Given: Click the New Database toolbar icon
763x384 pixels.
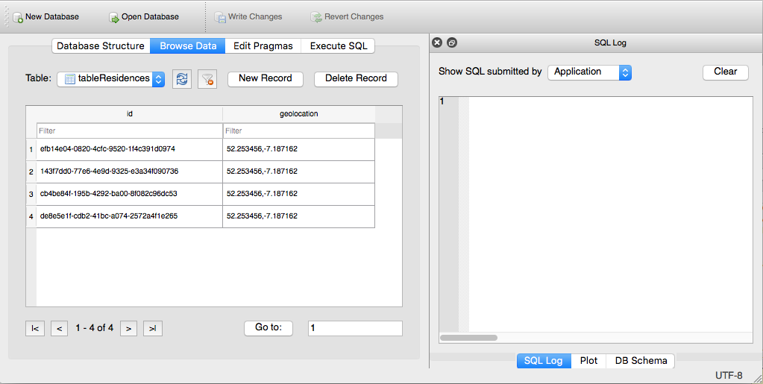Looking at the screenshot, I should [x=18, y=17].
